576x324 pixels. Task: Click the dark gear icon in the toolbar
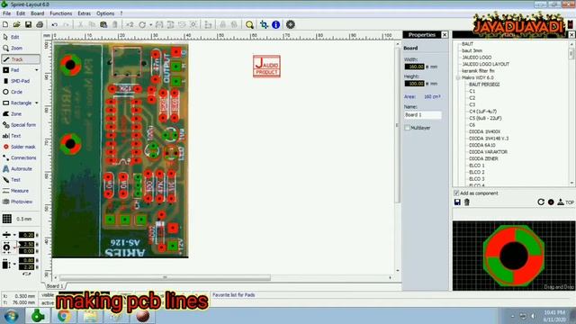click(290, 24)
